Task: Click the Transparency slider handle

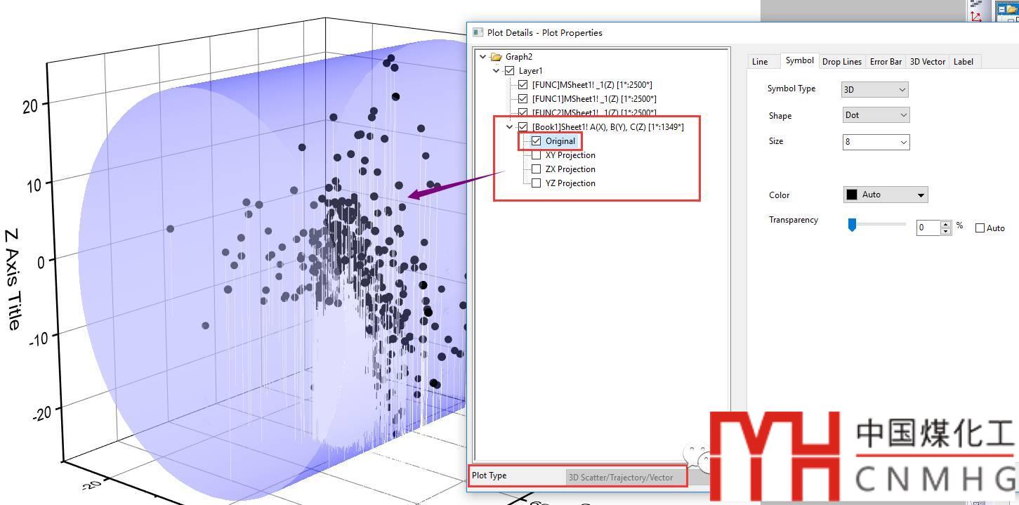Action: (852, 225)
